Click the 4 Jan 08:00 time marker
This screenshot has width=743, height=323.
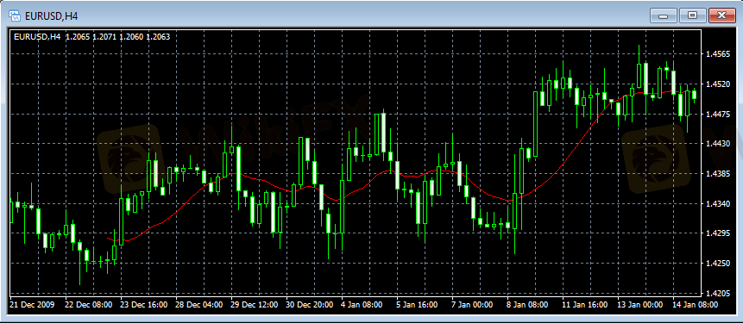point(362,304)
